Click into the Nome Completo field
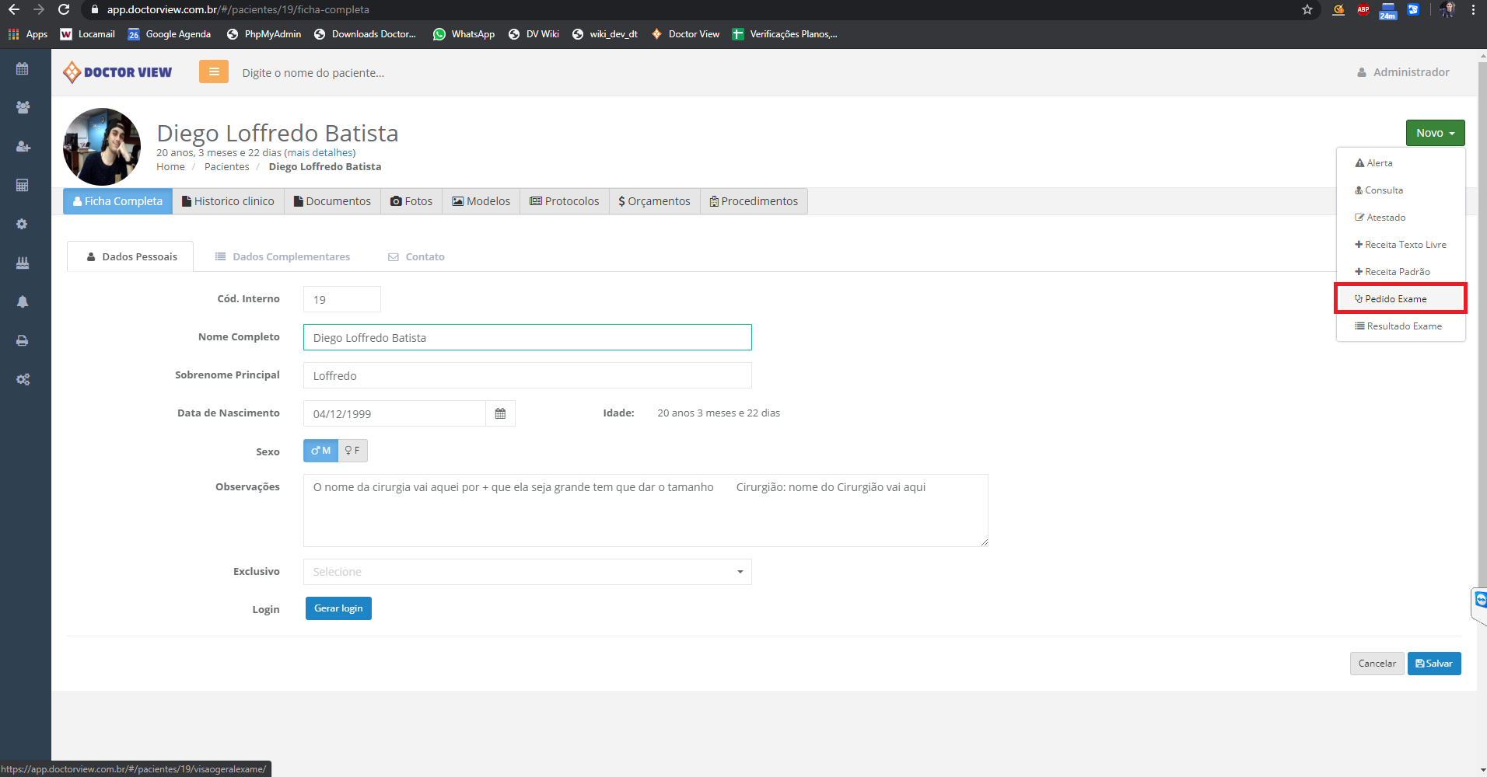The height and width of the screenshot is (777, 1487). click(x=527, y=338)
